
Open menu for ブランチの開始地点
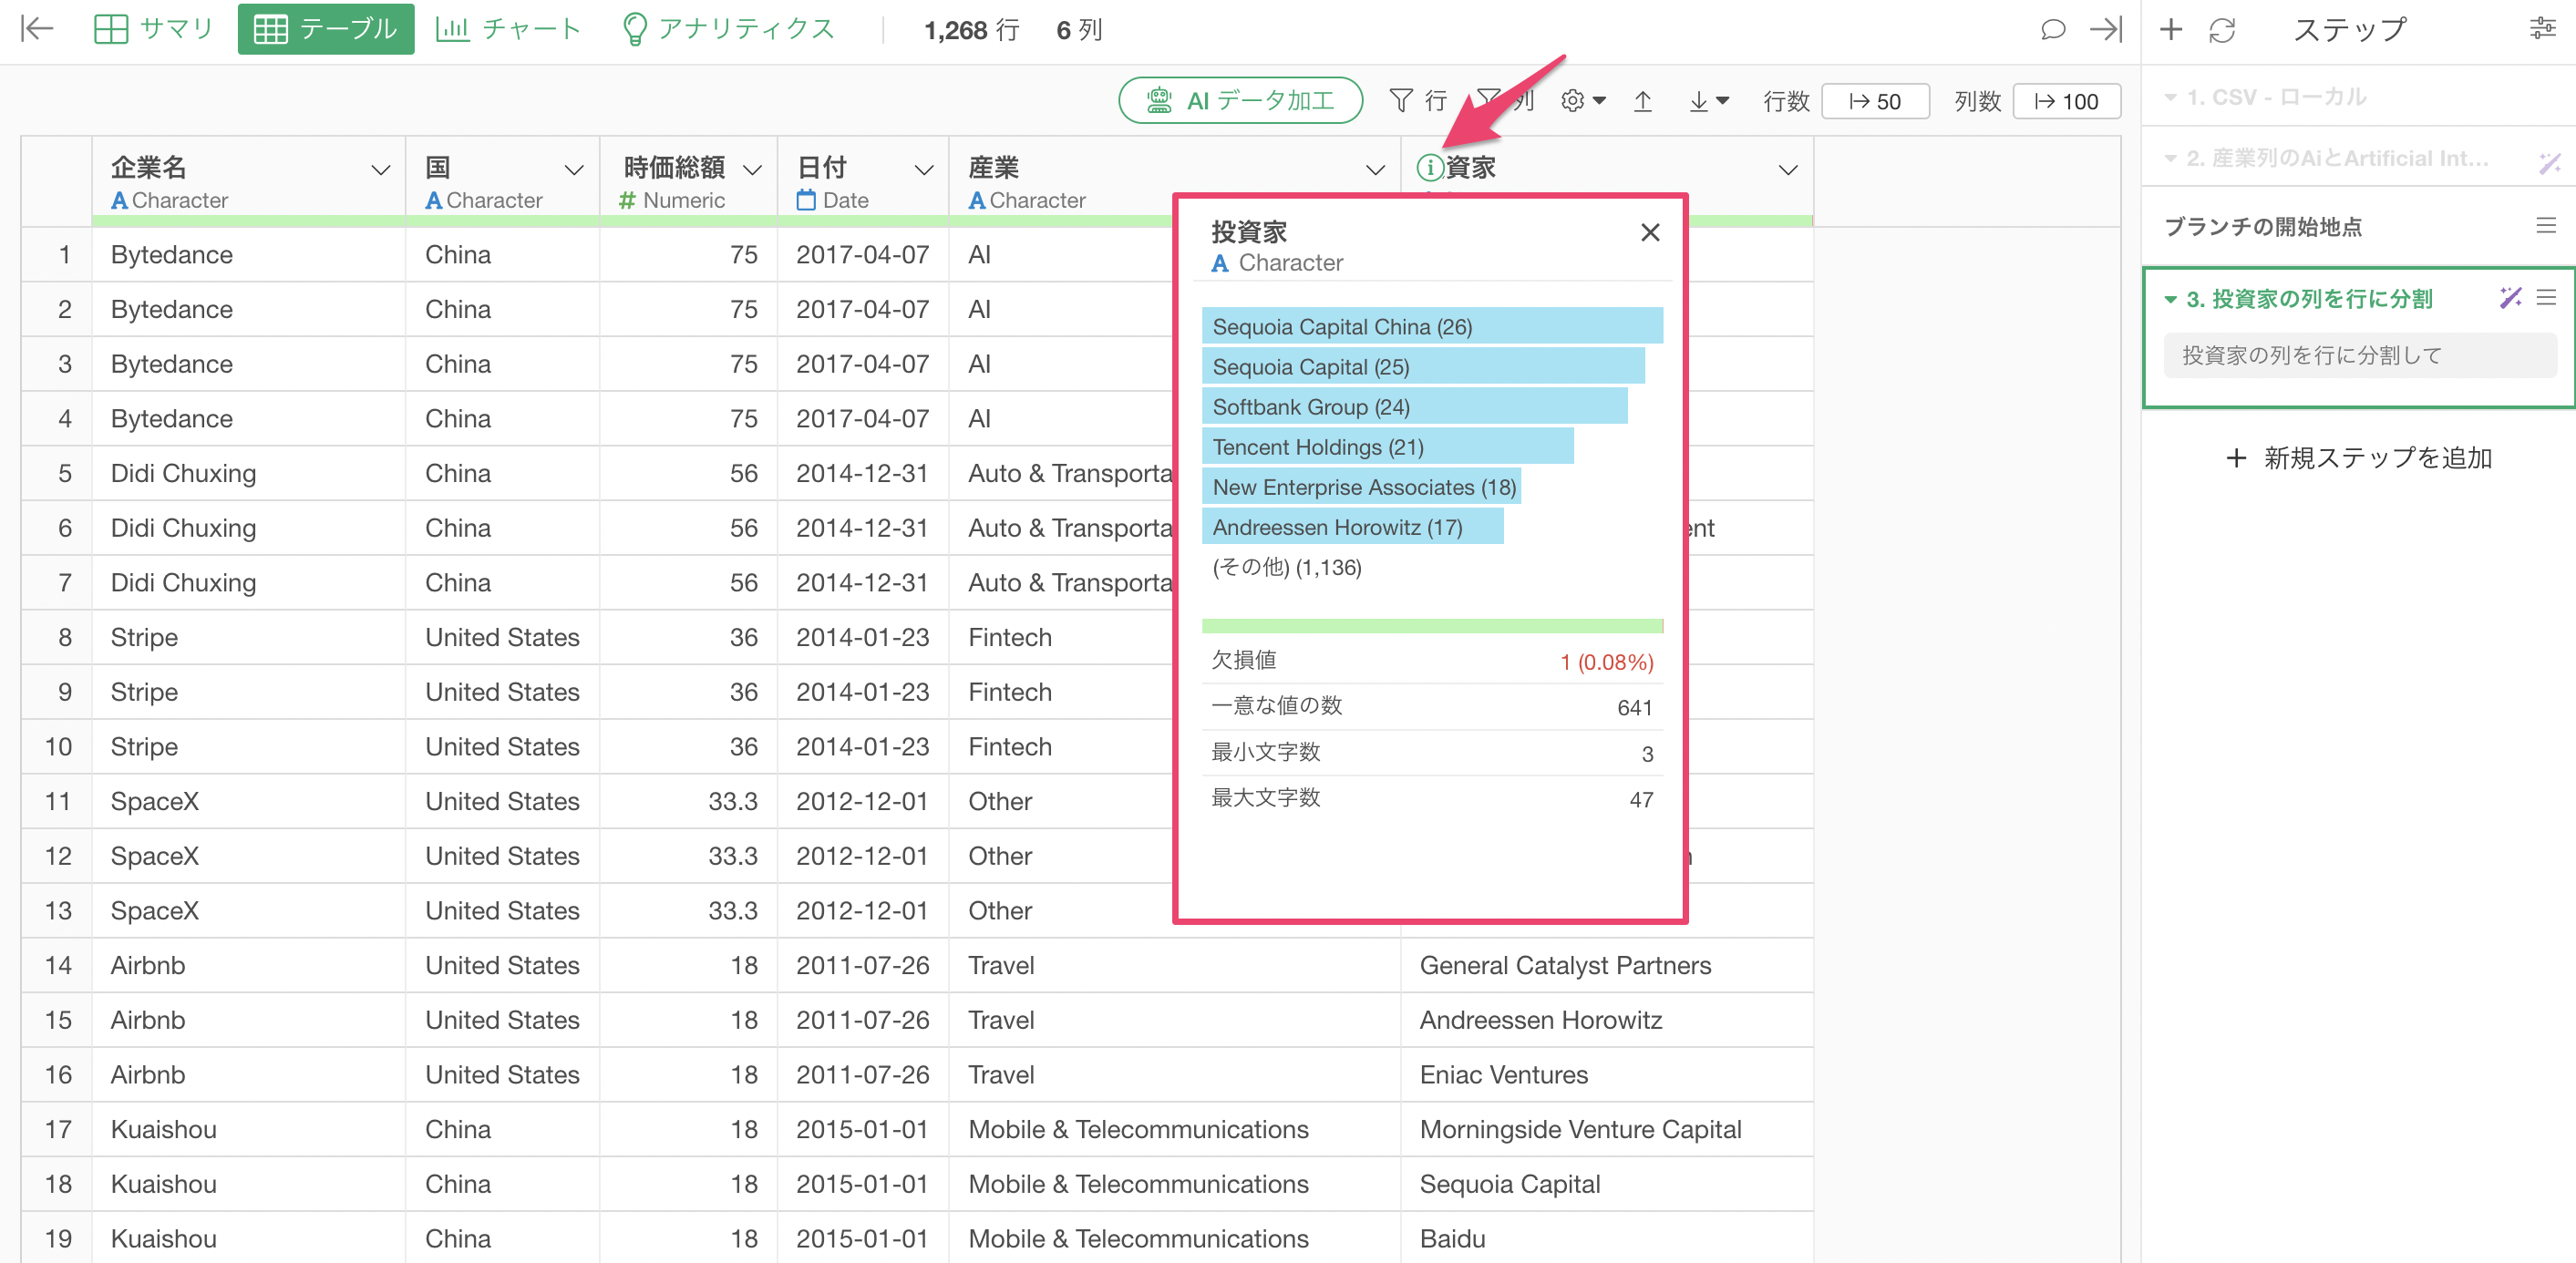click(x=2546, y=226)
